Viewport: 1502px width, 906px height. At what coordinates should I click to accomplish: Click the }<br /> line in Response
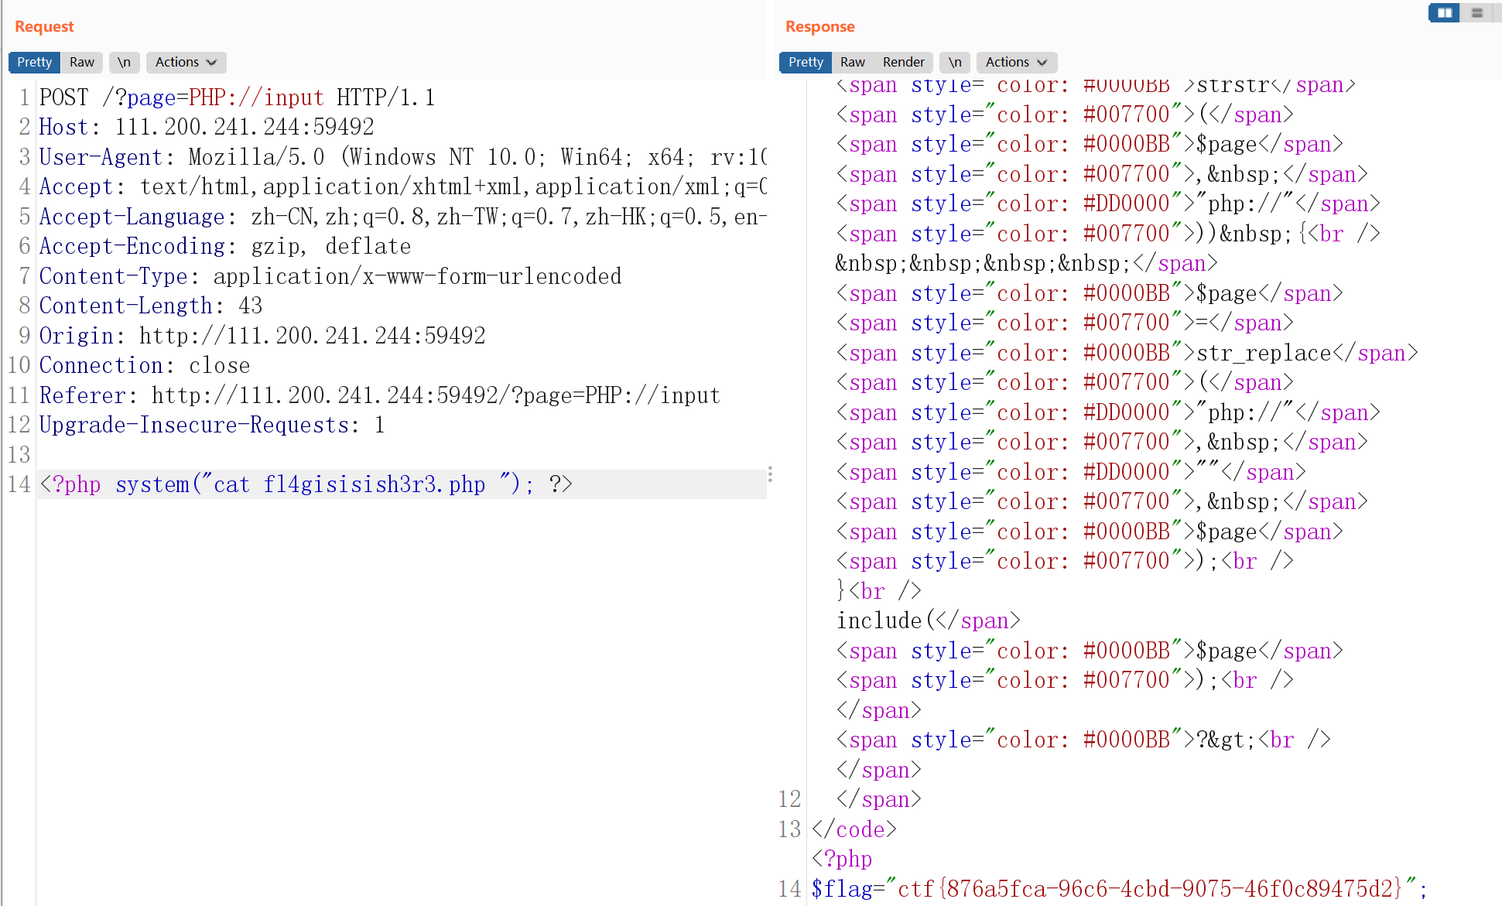point(878,591)
